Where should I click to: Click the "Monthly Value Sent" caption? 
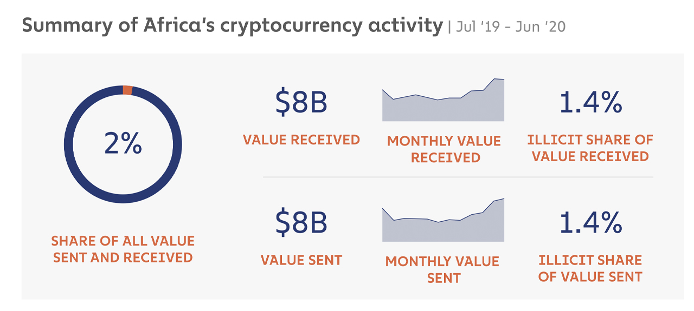(x=442, y=269)
